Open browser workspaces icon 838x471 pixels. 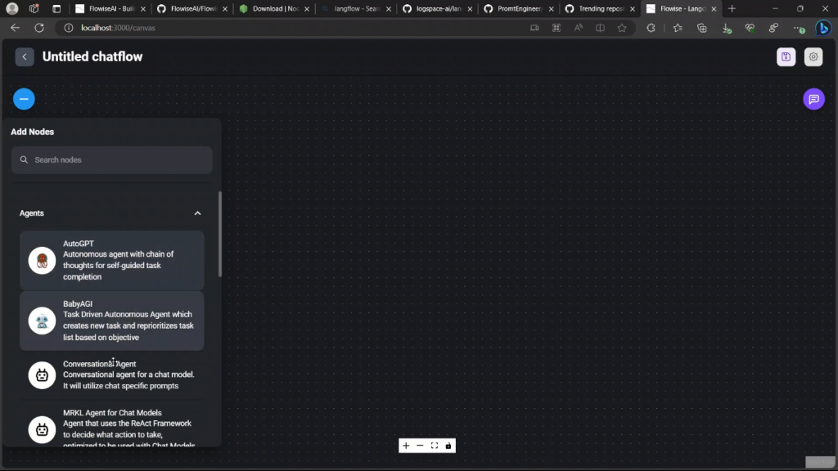(x=34, y=8)
